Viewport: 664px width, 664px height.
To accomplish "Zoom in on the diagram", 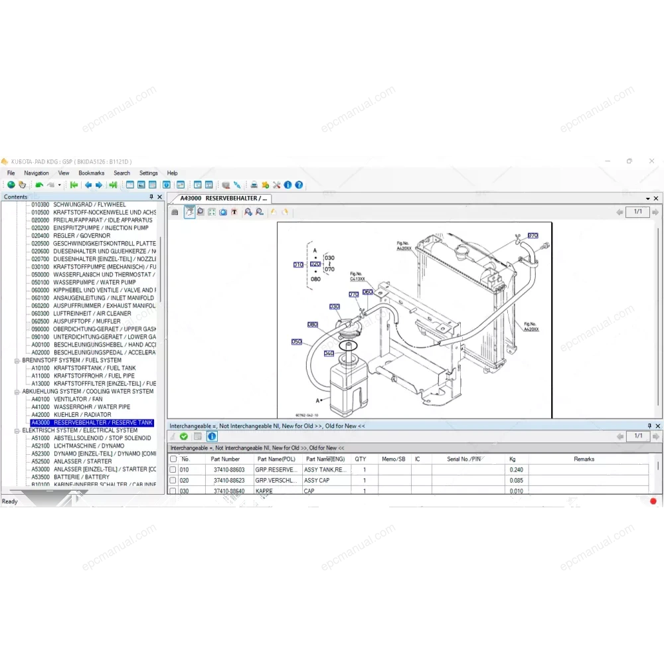I will click(248, 212).
